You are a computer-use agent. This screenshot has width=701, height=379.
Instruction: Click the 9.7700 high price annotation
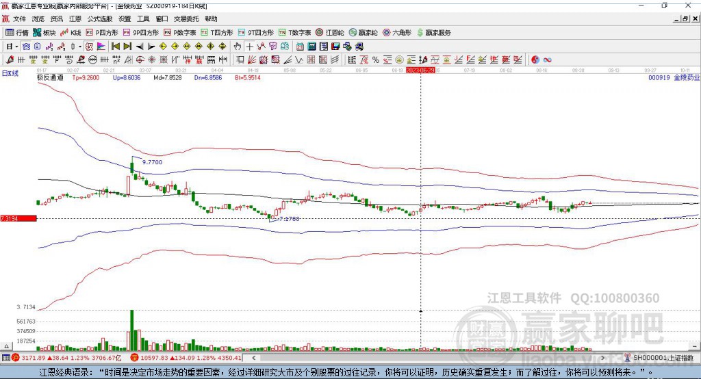click(152, 161)
